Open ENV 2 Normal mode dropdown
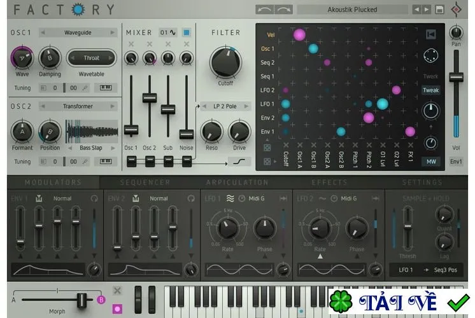 coord(159,198)
